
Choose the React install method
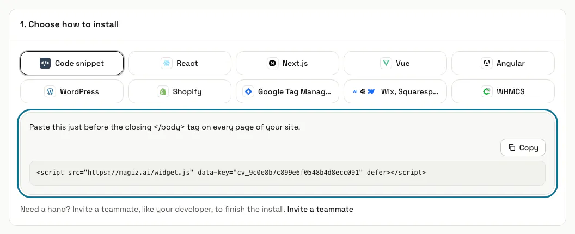[x=180, y=63]
